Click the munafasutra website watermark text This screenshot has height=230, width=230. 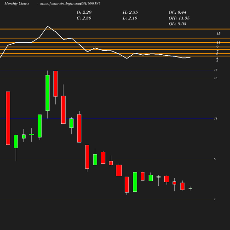(60, 3)
